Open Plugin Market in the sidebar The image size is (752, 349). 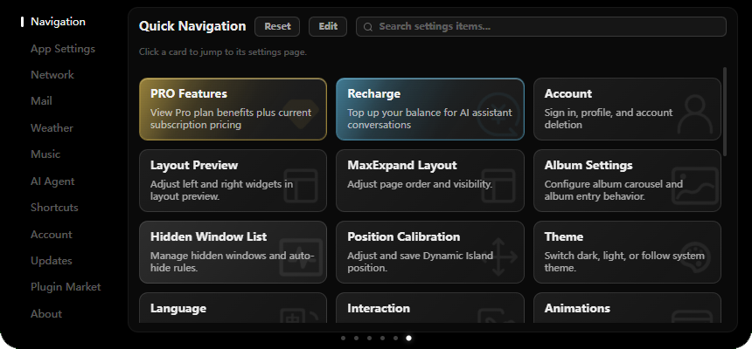[x=66, y=287]
